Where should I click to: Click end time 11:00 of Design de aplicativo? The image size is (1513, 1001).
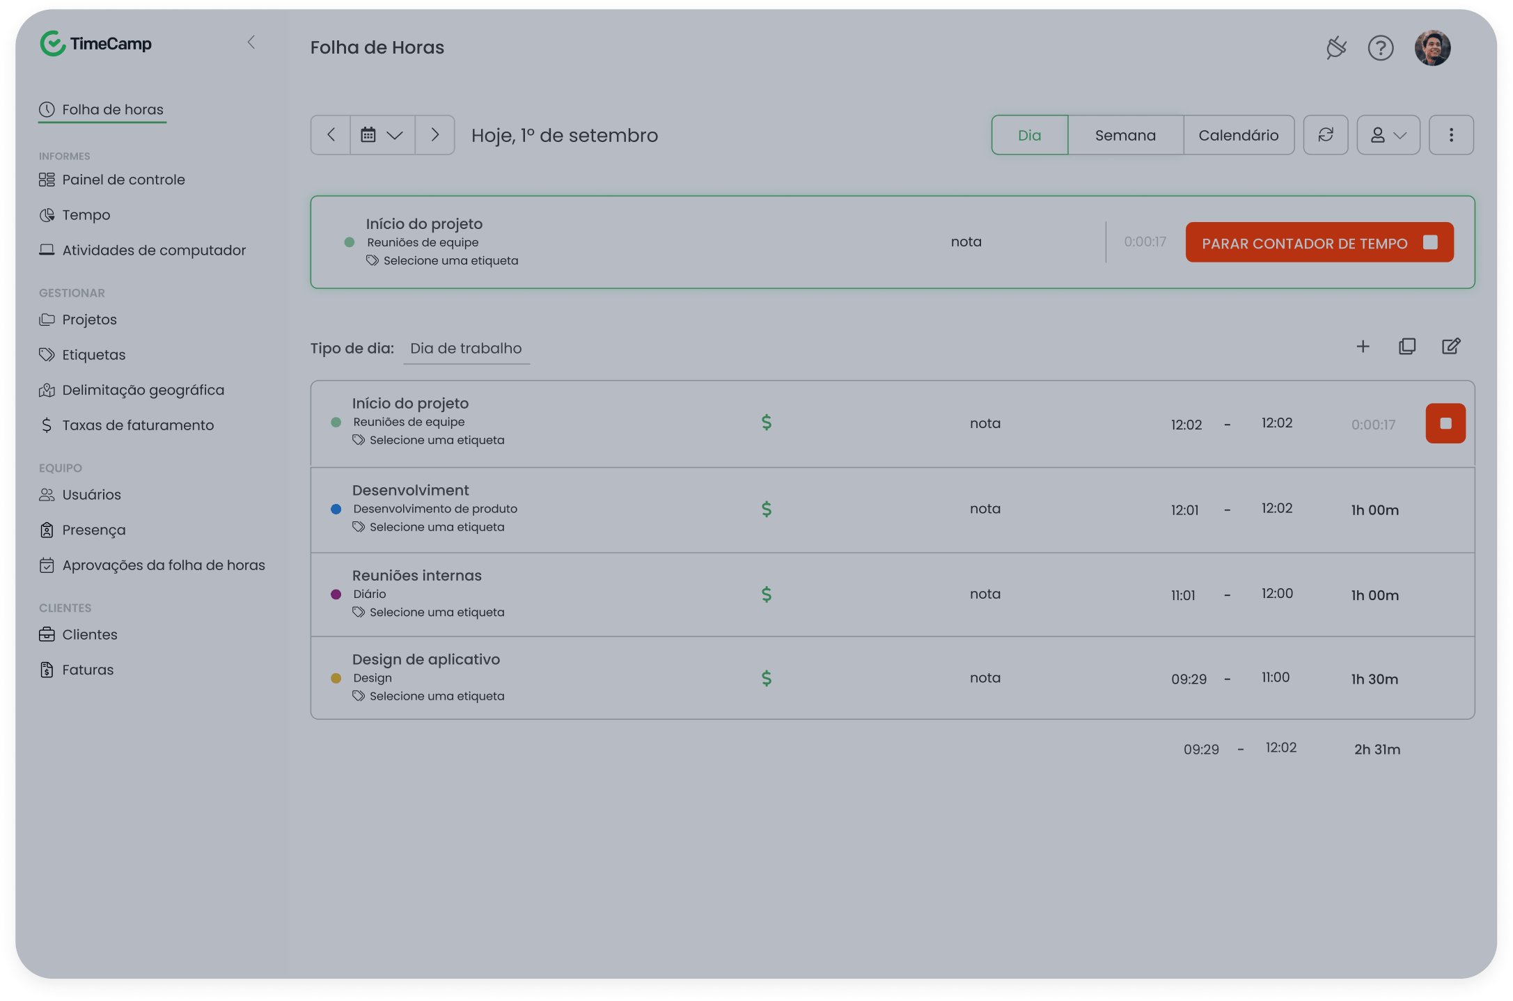1276,677
